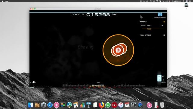
Task: Open the Trash in dock
Action: (x=162, y=105)
